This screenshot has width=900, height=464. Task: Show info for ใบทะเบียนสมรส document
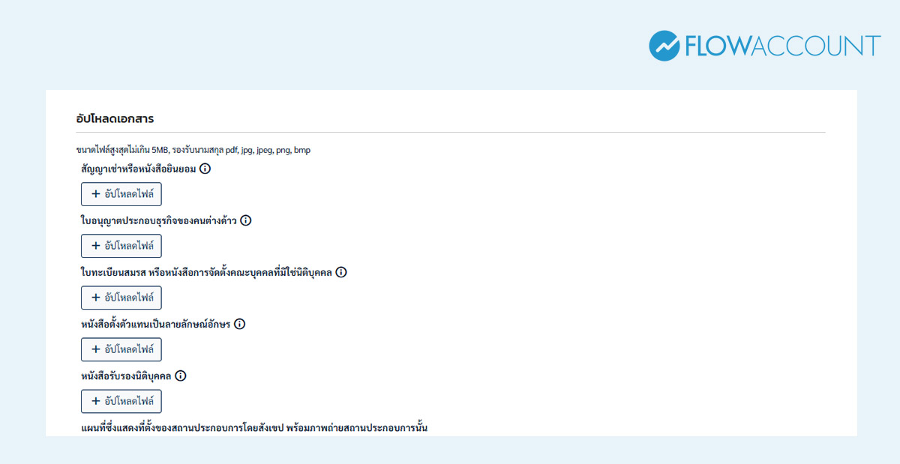click(341, 273)
